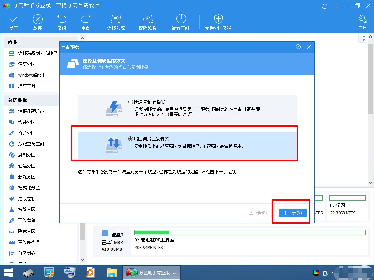Select 快速复制硬盘(C) radio option

click(130, 102)
